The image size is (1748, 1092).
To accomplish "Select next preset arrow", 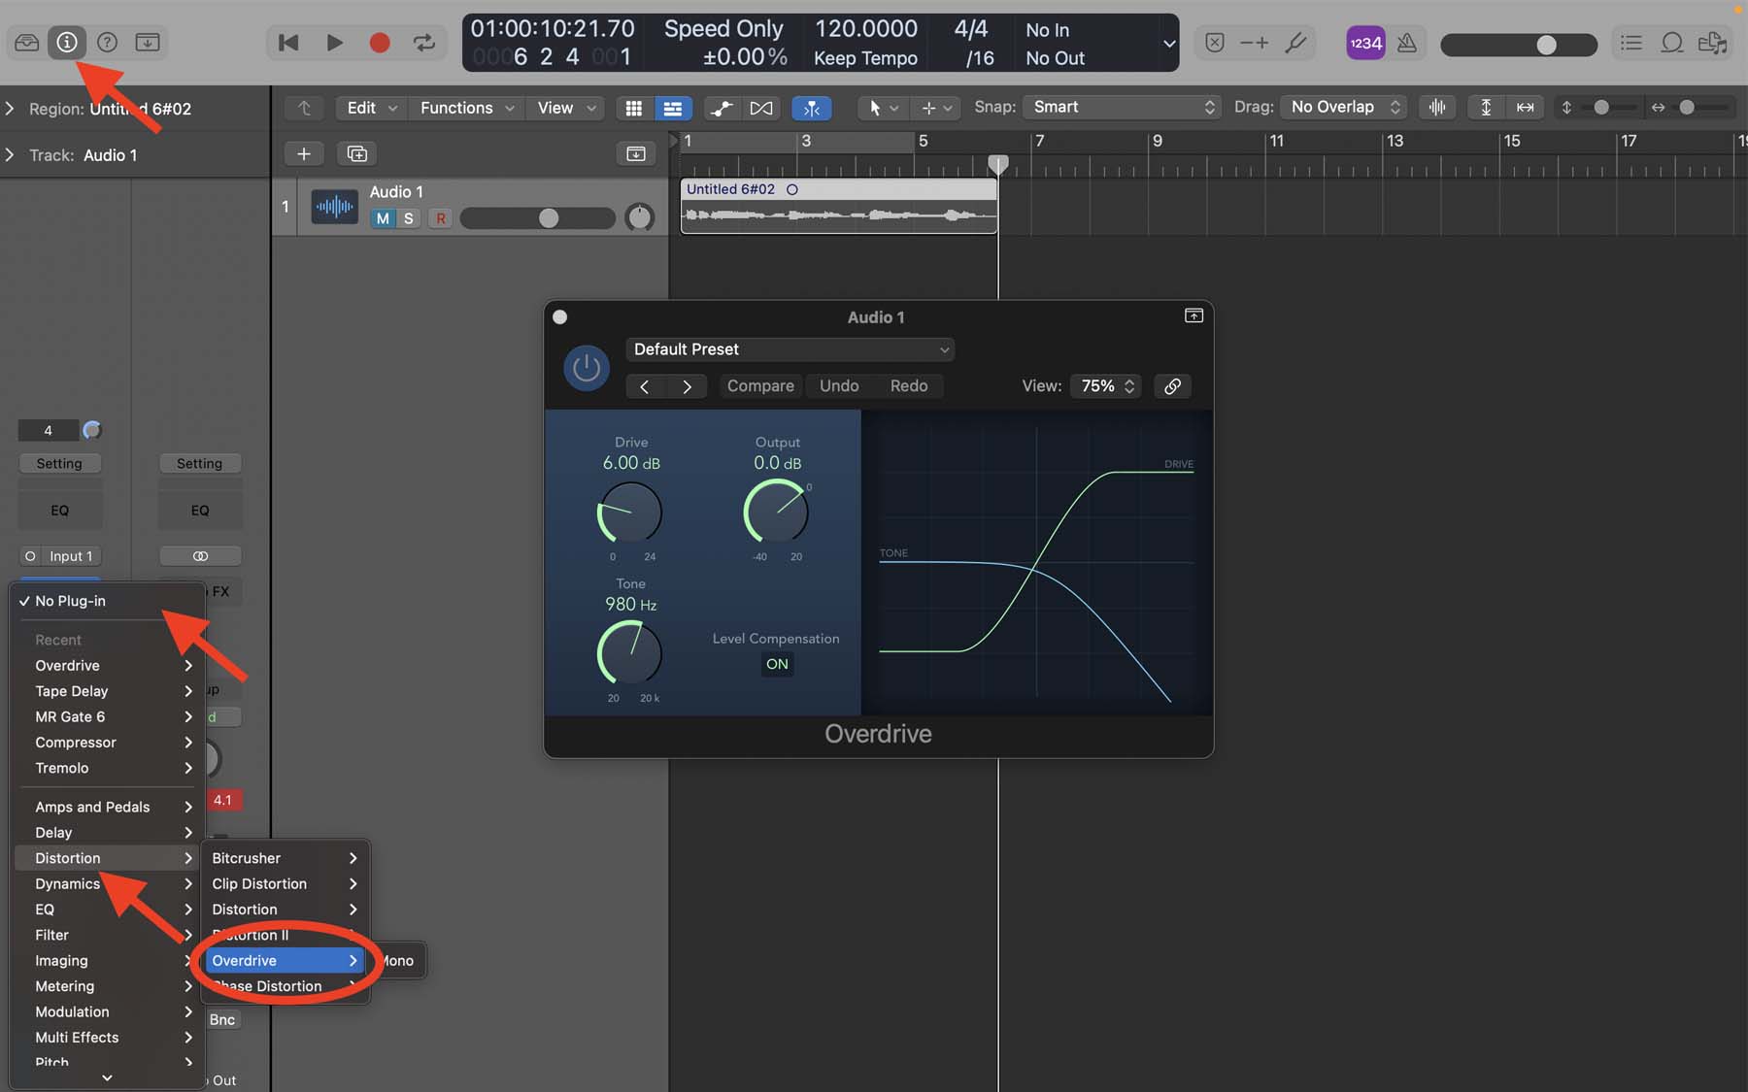I will [687, 386].
